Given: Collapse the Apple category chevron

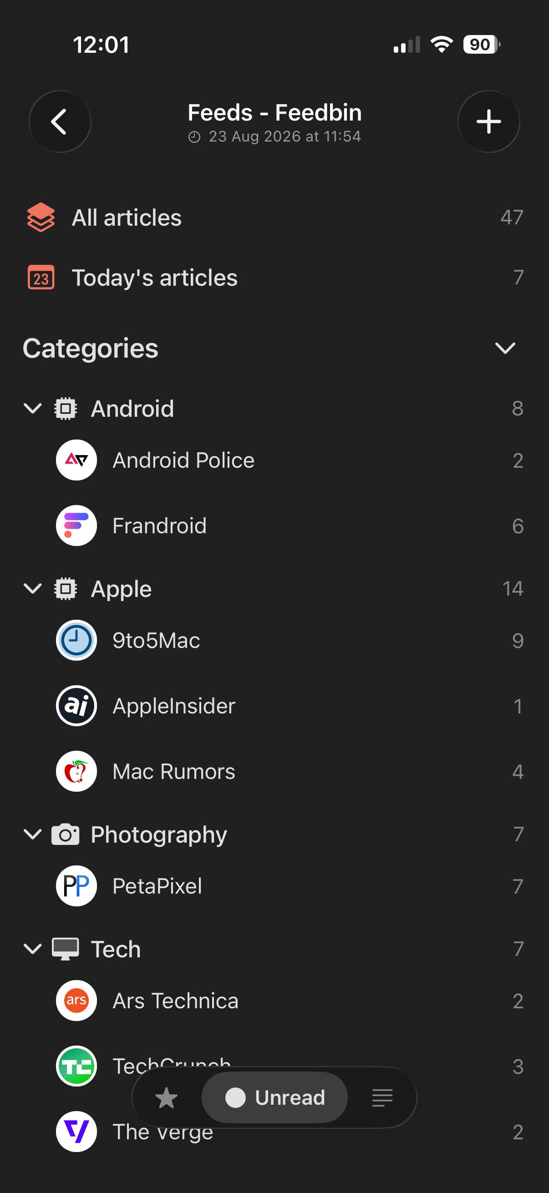Looking at the screenshot, I should click(32, 589).
